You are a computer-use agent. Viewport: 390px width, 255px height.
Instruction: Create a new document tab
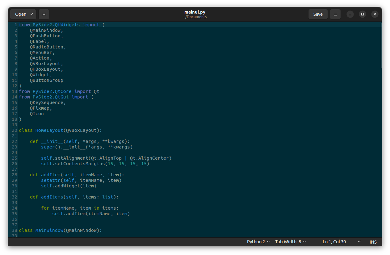(x=44, y=14)
